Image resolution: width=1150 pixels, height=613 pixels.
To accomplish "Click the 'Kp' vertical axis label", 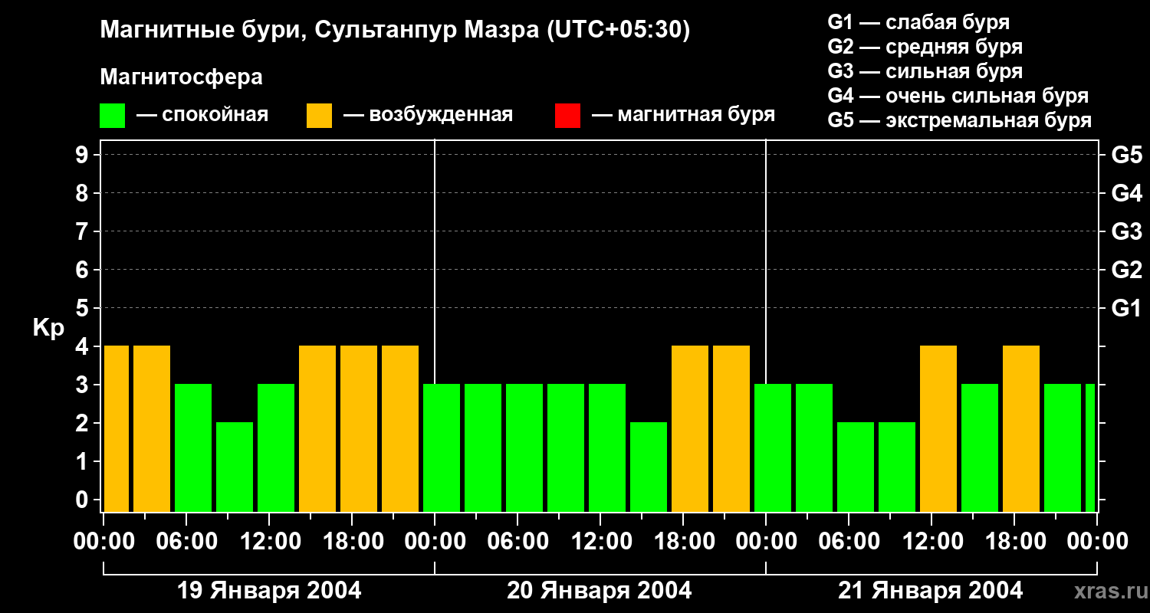I will [x=48, y=328].
